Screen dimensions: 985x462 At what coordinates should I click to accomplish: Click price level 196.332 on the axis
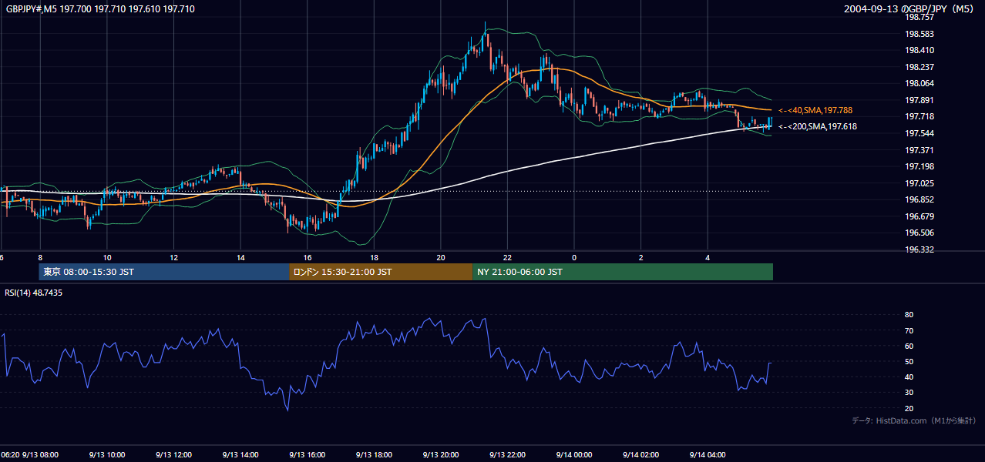(919, 249)
